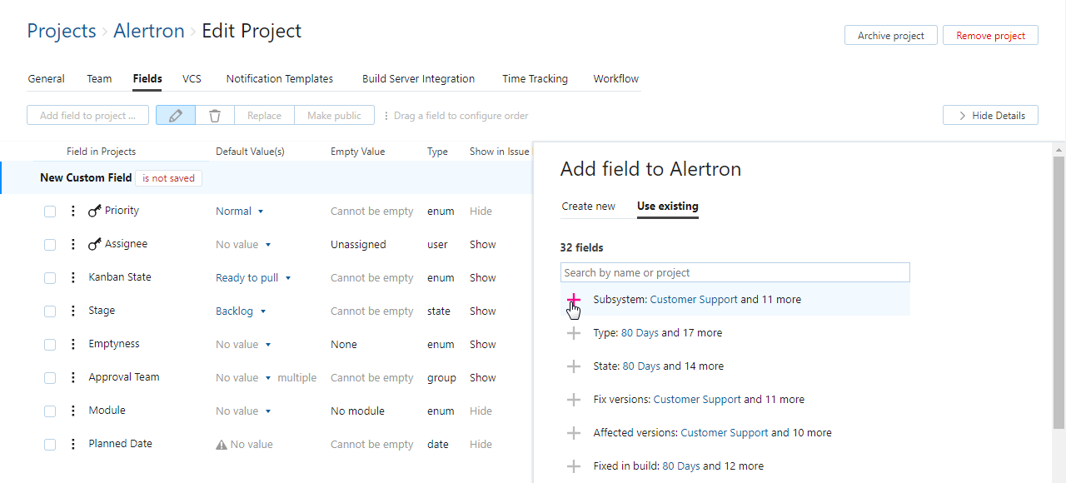Check the checkbox for the Assignee row
The height and width of the screenshot is (483, 1066).
coord(50,244)
